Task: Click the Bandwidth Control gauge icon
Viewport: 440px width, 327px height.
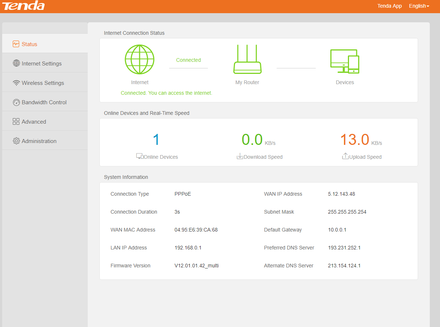Action: coord(16,102)
